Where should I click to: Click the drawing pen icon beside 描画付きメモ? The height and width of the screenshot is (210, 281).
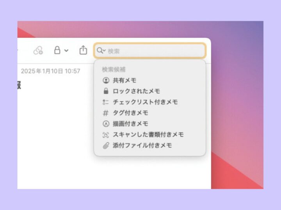(x=106, y=124)
